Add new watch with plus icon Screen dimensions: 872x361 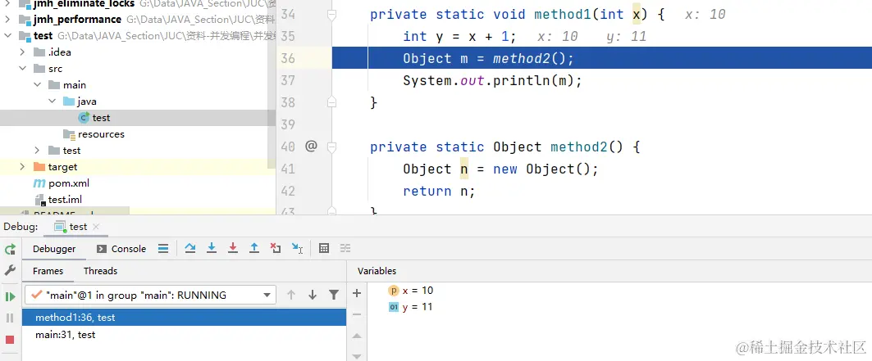357,293
